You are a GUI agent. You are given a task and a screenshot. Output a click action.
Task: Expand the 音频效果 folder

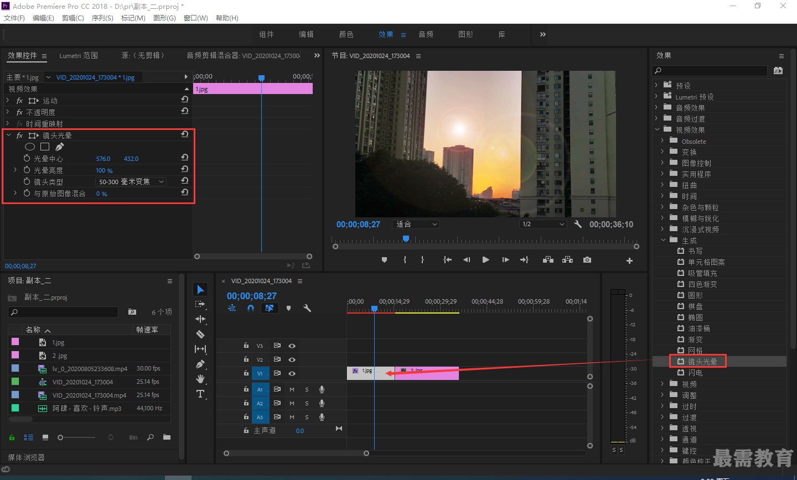(656, 107)
